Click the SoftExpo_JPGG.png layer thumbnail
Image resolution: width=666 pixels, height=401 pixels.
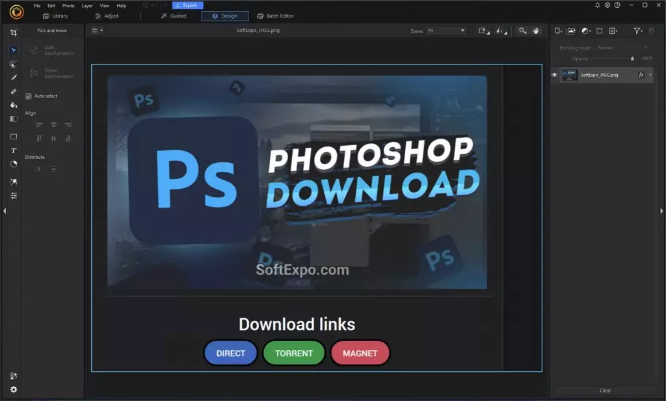(570, 75)
